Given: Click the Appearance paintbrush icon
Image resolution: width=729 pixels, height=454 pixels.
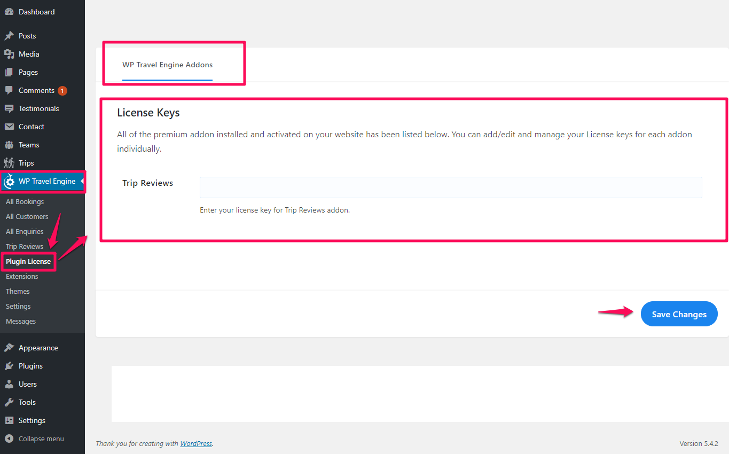Looking at the screenshot, I should [x=9, y=348].
